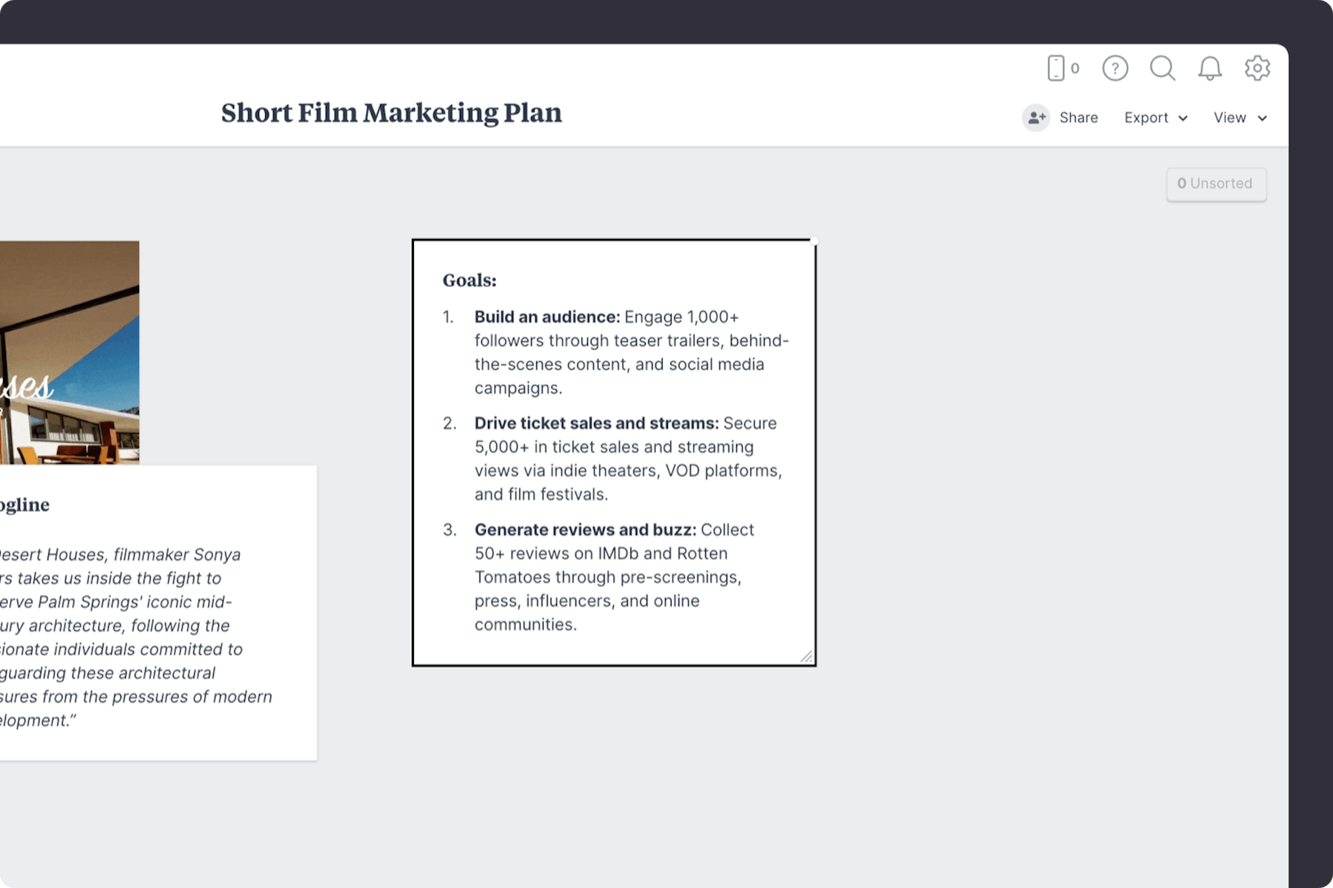Open the Export menu
Viewport: 1333px width, 888px height.
[x=1146, y=118]
